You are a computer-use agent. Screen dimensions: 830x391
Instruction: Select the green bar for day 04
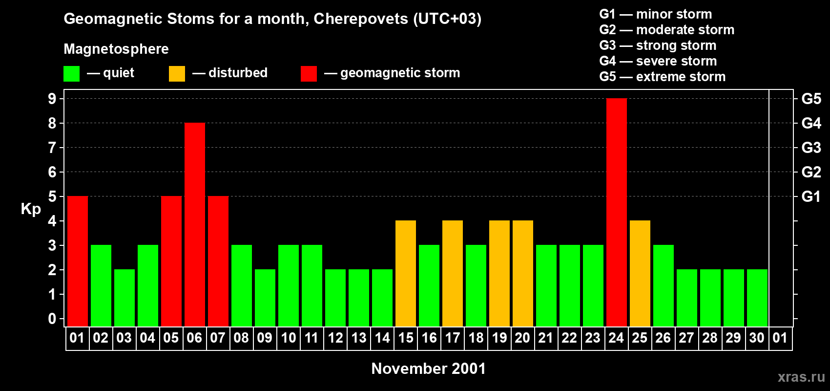[x=148, y=286]
